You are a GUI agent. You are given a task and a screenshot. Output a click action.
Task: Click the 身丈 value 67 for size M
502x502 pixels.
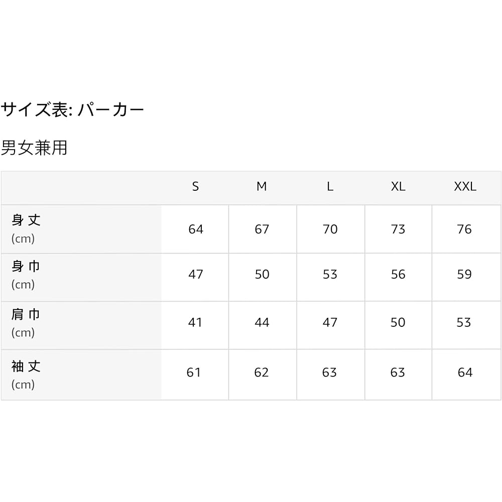(x=262, y=229)
